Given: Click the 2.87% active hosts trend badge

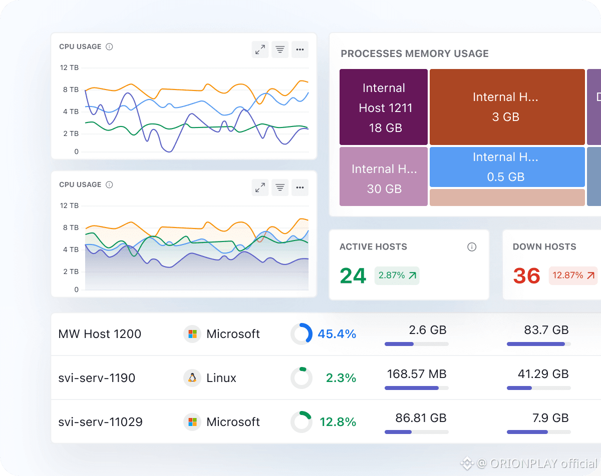Looking at the screenshot, I should pyautogui.click(x=397, y=275).
